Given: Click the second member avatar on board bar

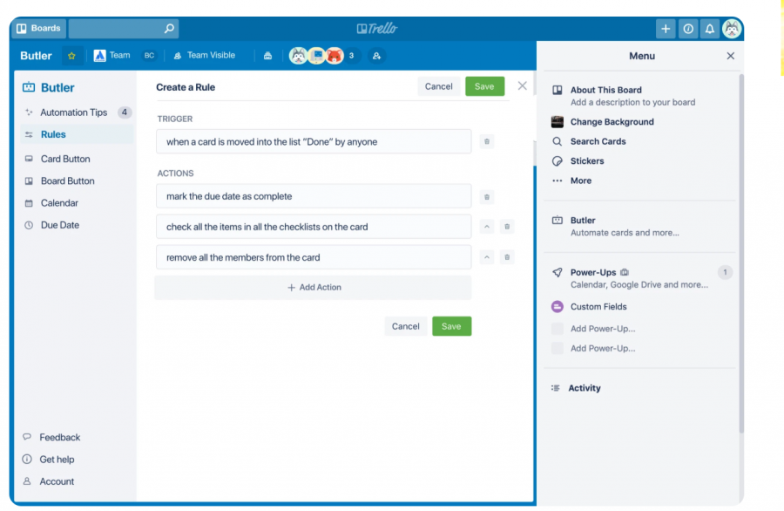Looking at the screenshot, I should click(316, 56).
